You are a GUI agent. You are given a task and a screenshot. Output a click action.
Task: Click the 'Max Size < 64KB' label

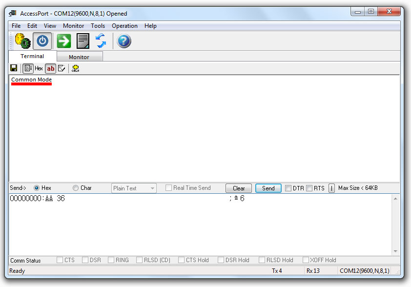point(358,188)
